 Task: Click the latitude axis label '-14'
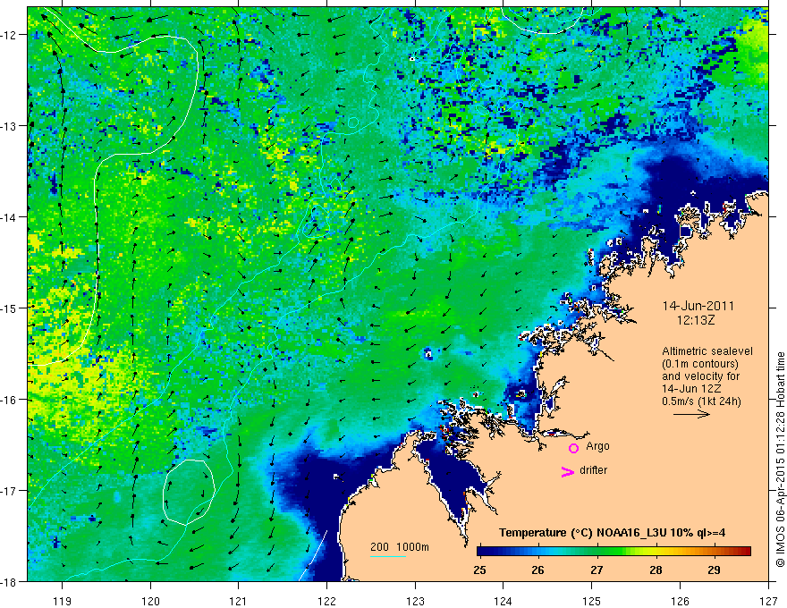10,217
